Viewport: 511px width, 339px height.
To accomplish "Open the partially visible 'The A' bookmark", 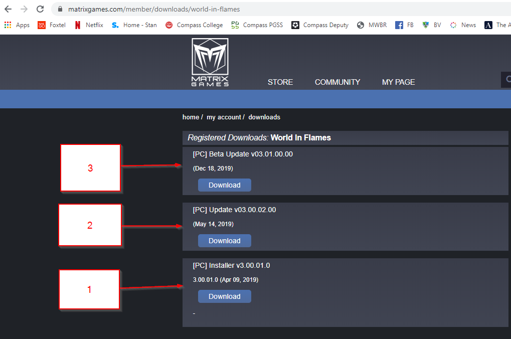I will click(497, 25).
